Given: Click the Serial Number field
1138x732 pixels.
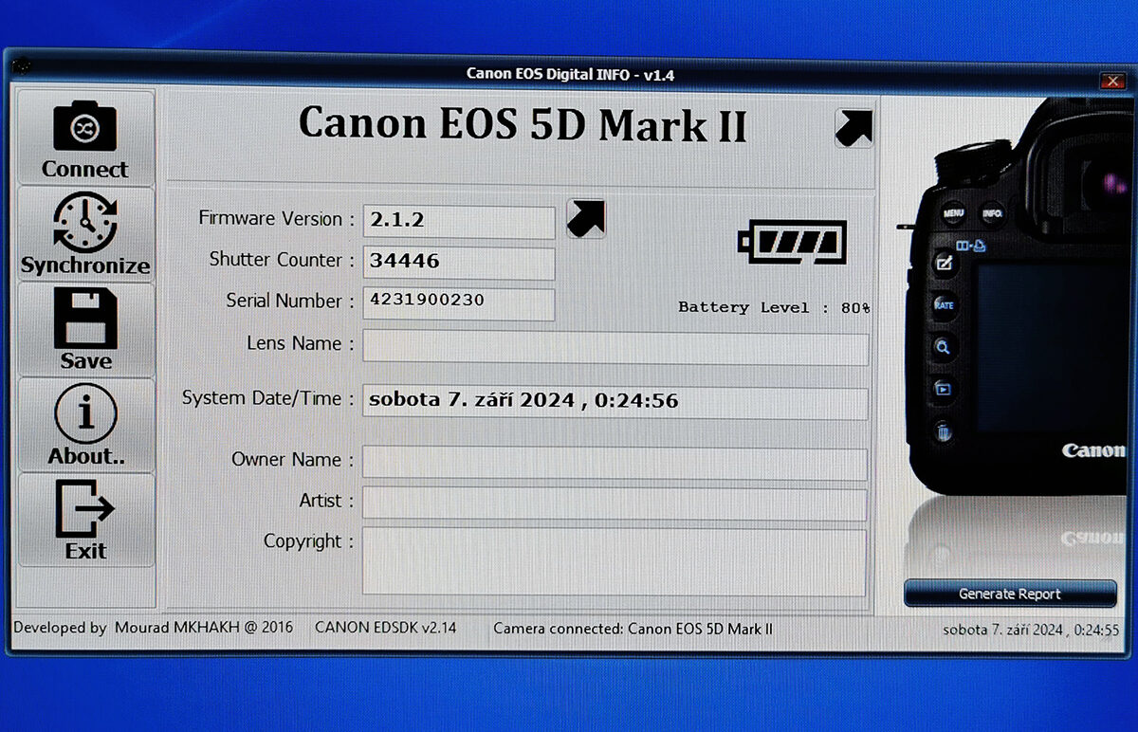Looking at the screenshot, I should pyautogui.click(x=459, y=303).
